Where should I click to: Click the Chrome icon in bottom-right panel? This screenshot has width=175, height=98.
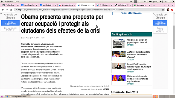click(156, 96)
